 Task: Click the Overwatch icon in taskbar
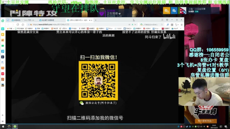pyautogui.click(x=9, y=126)
